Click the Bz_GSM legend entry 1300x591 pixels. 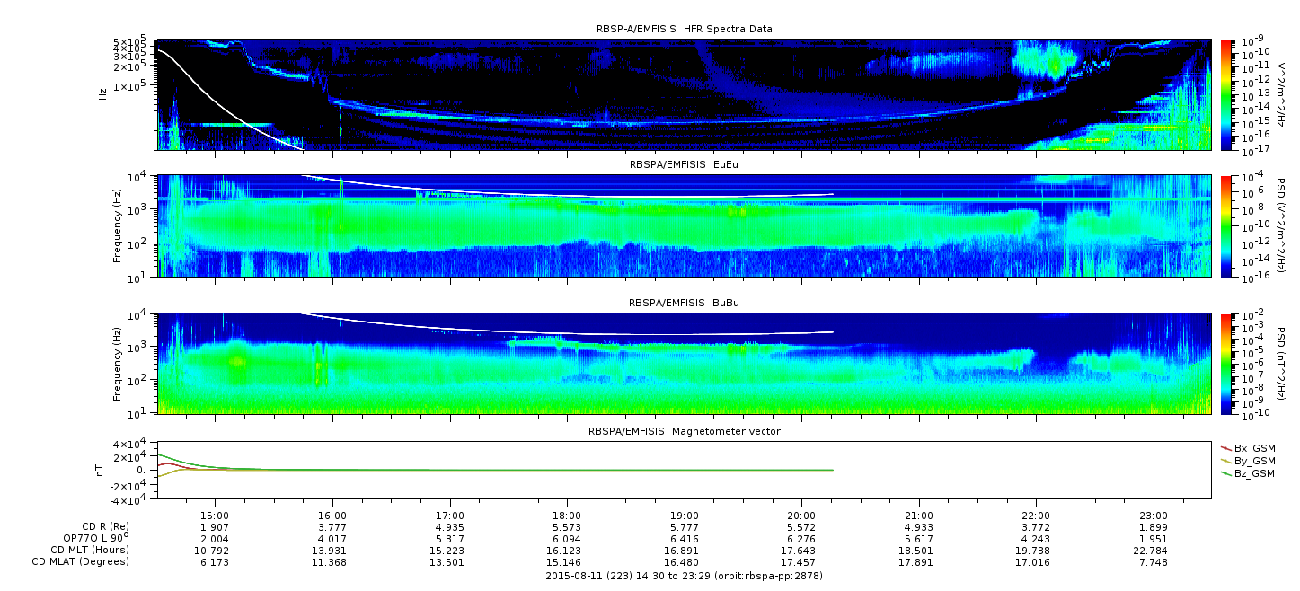coord(1248,472)
